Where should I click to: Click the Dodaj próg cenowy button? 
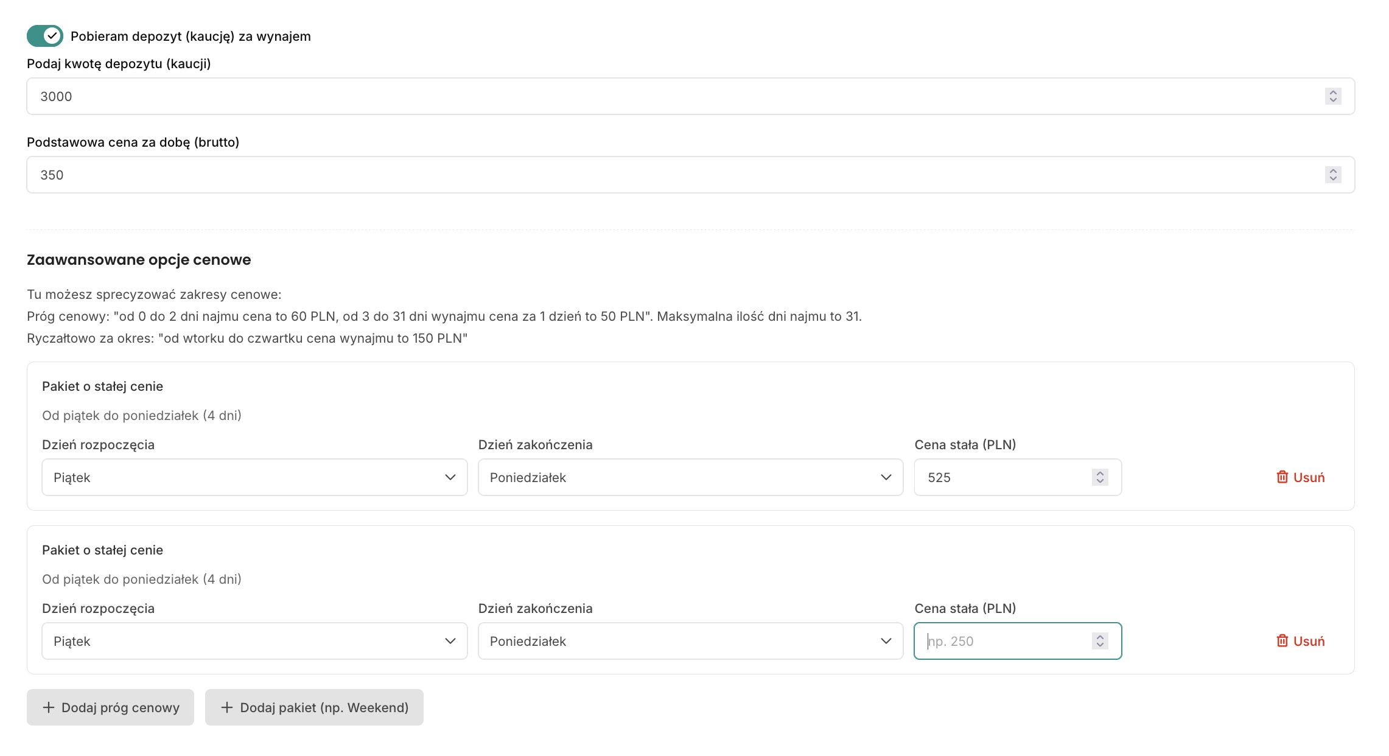point(110,707)
